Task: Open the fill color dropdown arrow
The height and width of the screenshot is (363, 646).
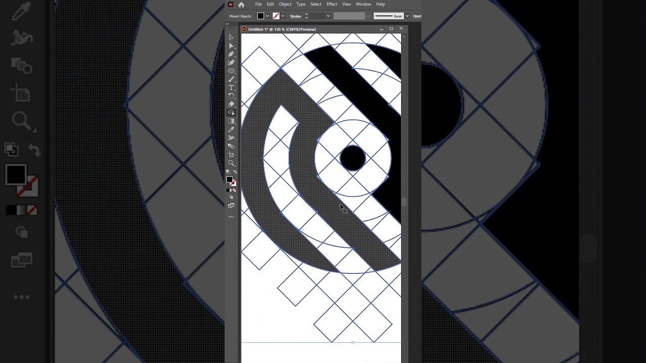Action: tap(267, 16)
